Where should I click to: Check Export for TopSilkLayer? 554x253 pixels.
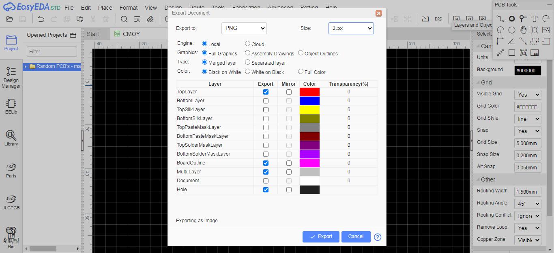[266, 110]
